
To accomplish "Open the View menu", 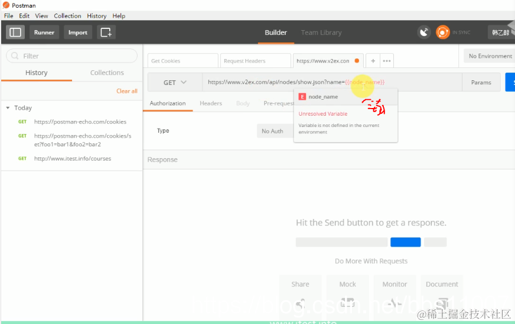I will [41, 16].
